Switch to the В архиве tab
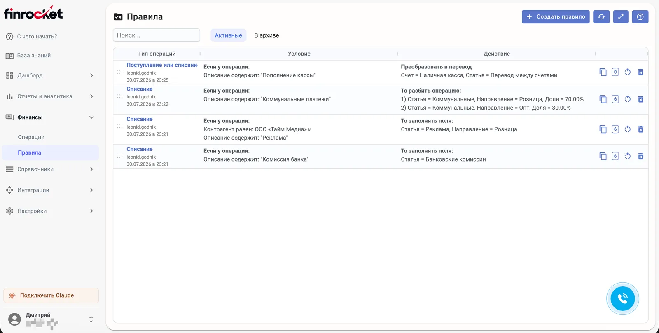 (266, 35)
